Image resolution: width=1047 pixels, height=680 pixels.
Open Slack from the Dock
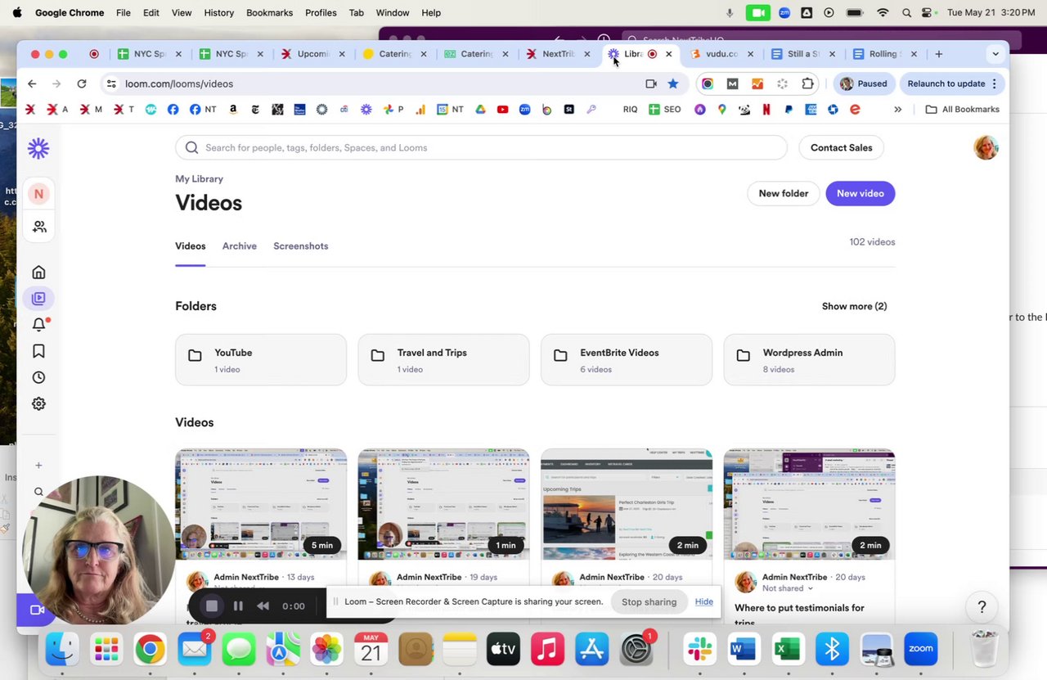[x=699, y=650]
